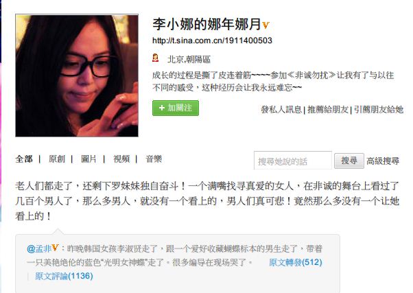Click 發私人訊息 link
Image resolution: width=413 pixels, height=293 pixels.
[281, 109]
